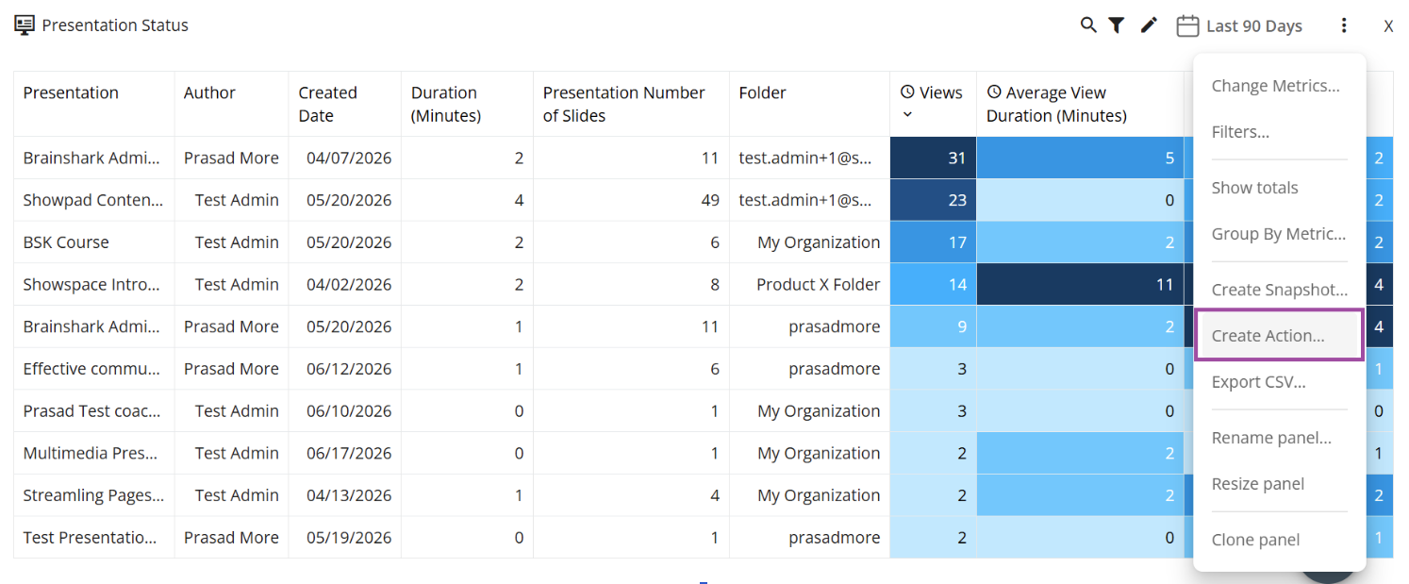
Task: Click the Showspace Intro... presentation name
Action: click(92, 284)
